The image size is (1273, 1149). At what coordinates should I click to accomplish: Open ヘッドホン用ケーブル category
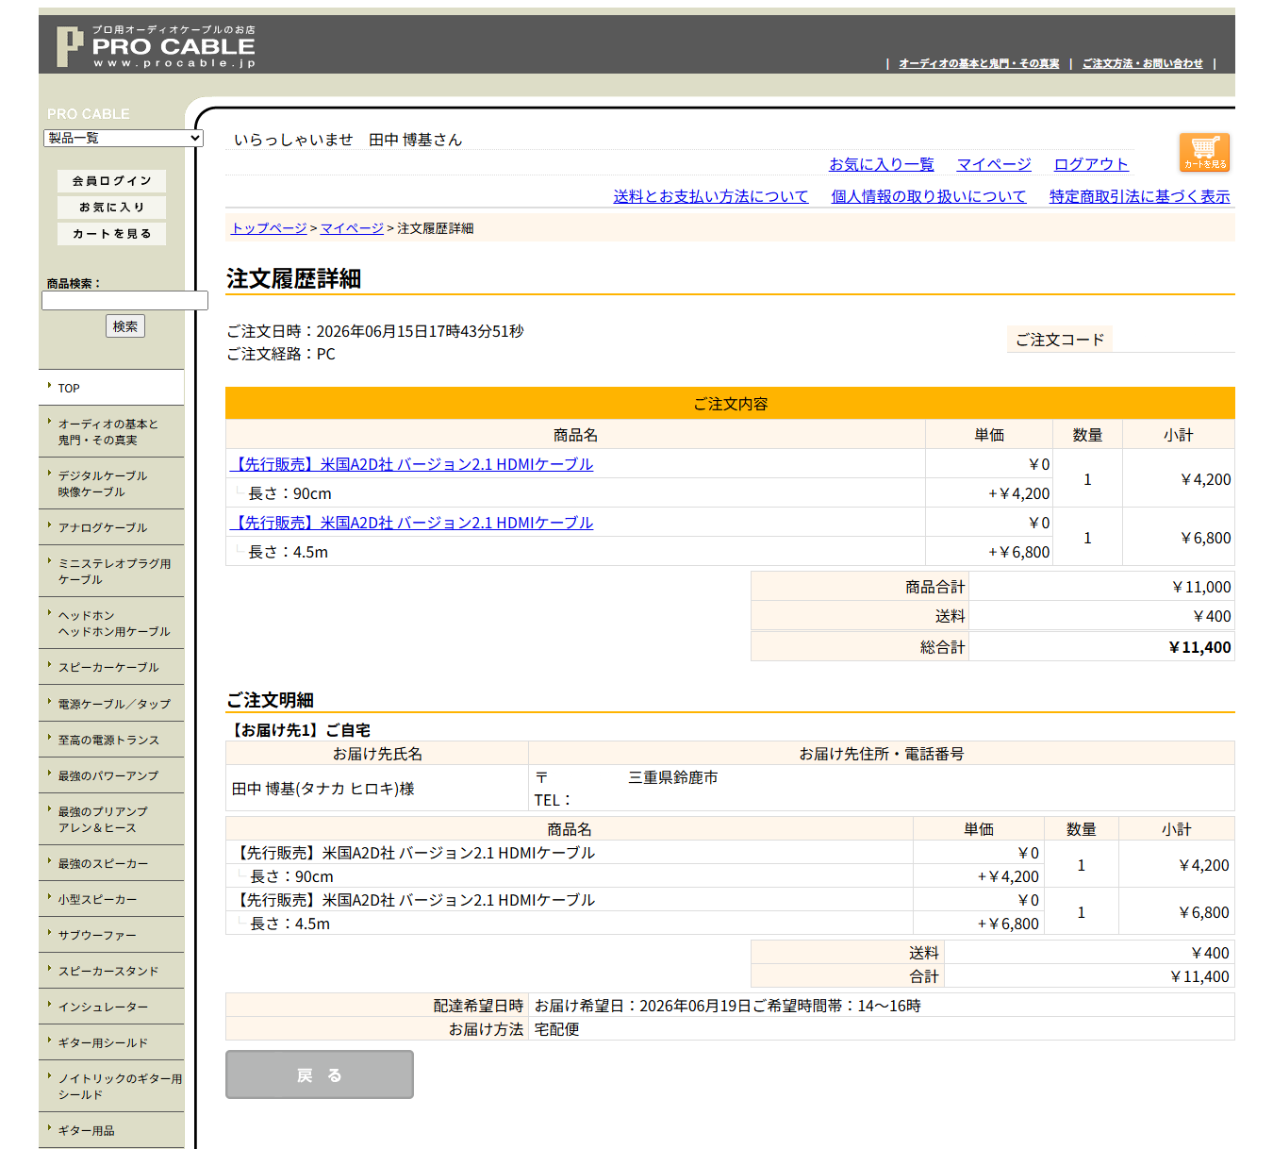pyautogui.click(x=111, y=624)
